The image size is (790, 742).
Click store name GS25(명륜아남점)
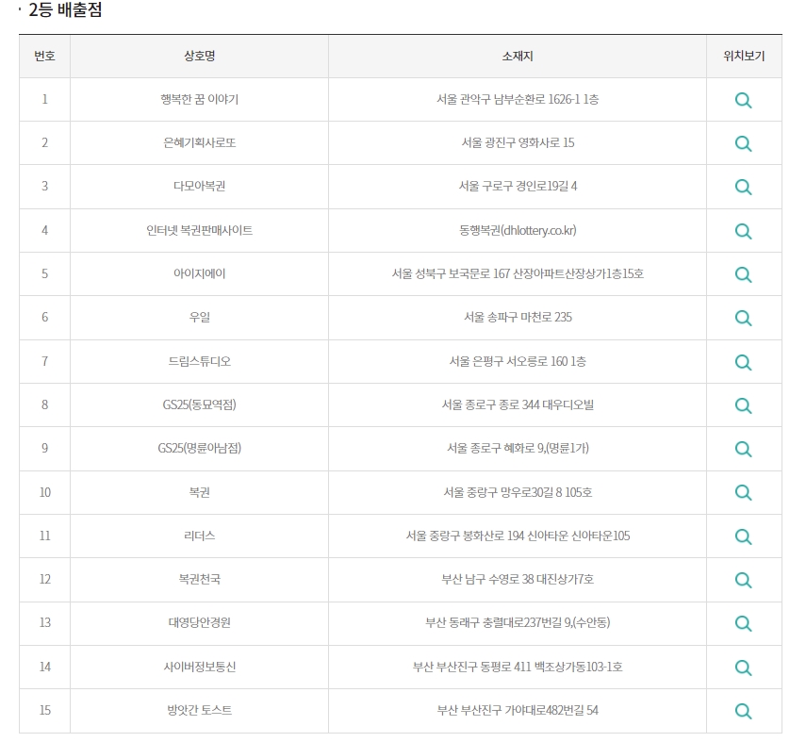point(200,448)
